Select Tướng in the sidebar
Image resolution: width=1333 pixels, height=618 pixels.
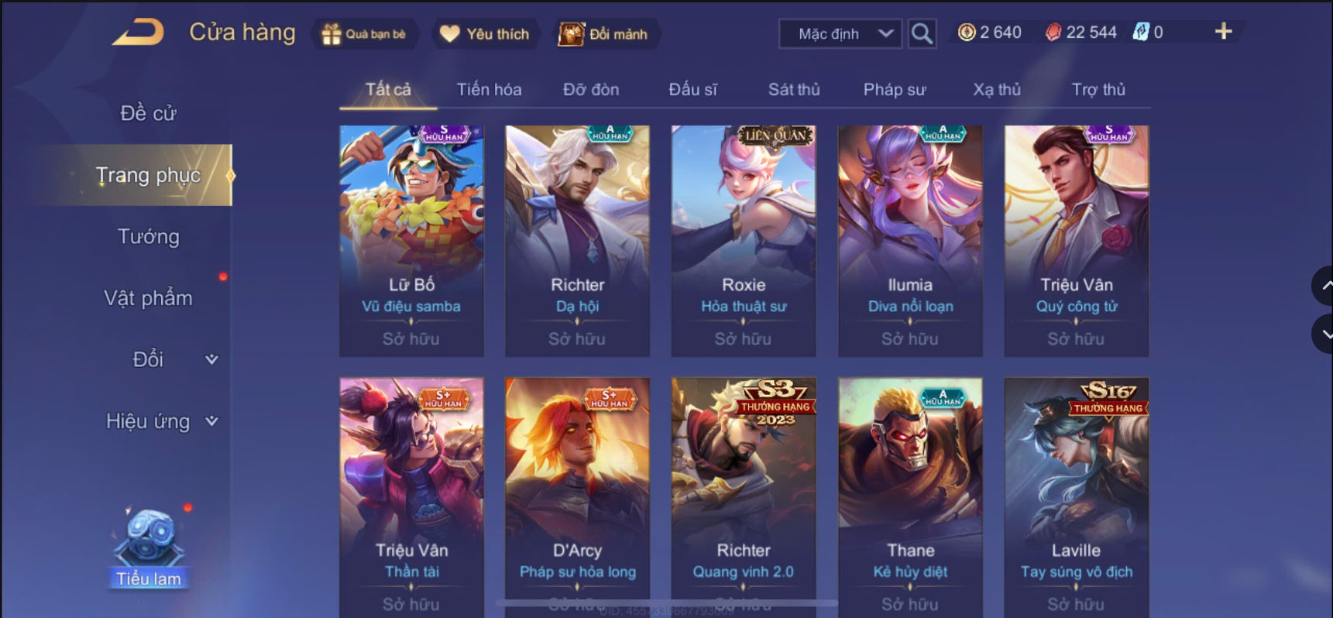tap(148, 236)
